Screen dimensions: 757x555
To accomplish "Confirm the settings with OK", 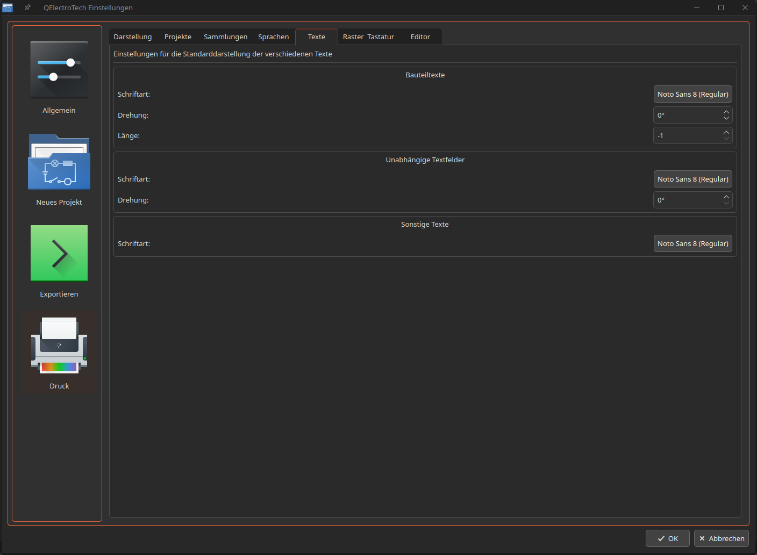I will (667, 538).
